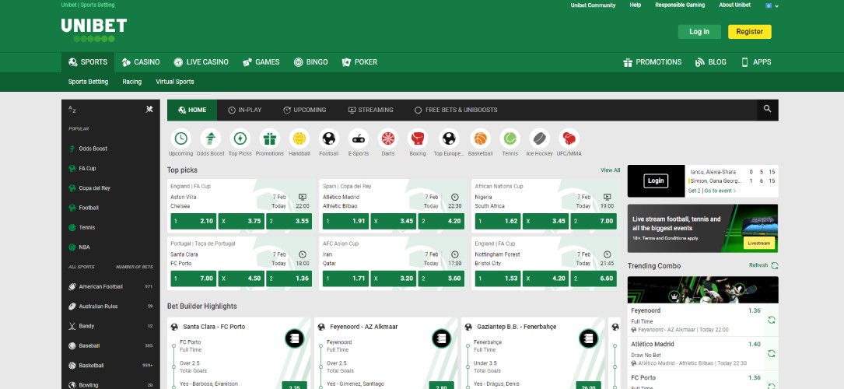Screen dimensions: 844x389
Task: Open the Games section
Action: pyautogui.click(x=261, y=62)
